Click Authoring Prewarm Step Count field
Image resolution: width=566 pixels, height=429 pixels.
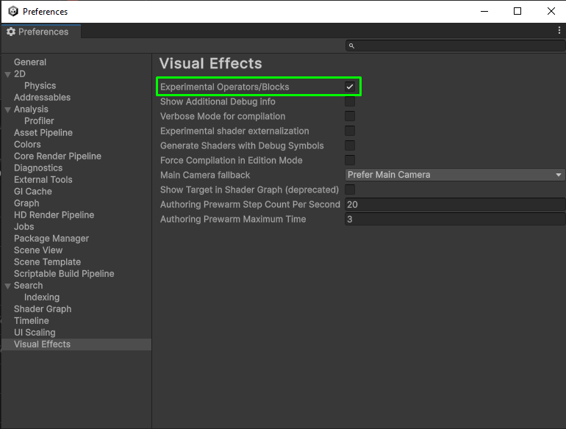(454, 204)
